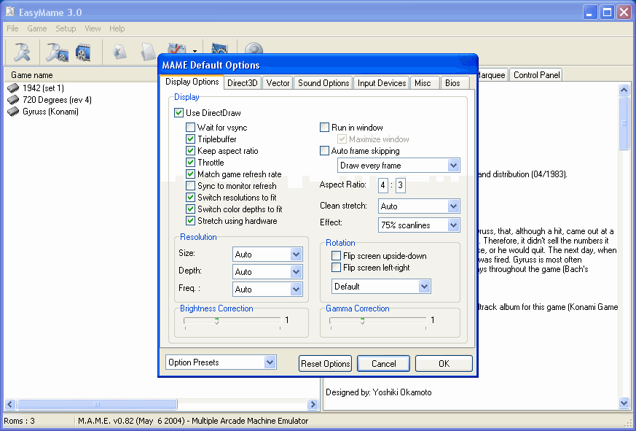This screenshot has height=431, width=636.
Task: Enable Wait for vsync
Action: 190,127
